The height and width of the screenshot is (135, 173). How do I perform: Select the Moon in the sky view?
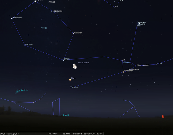(x=75, y=66)
